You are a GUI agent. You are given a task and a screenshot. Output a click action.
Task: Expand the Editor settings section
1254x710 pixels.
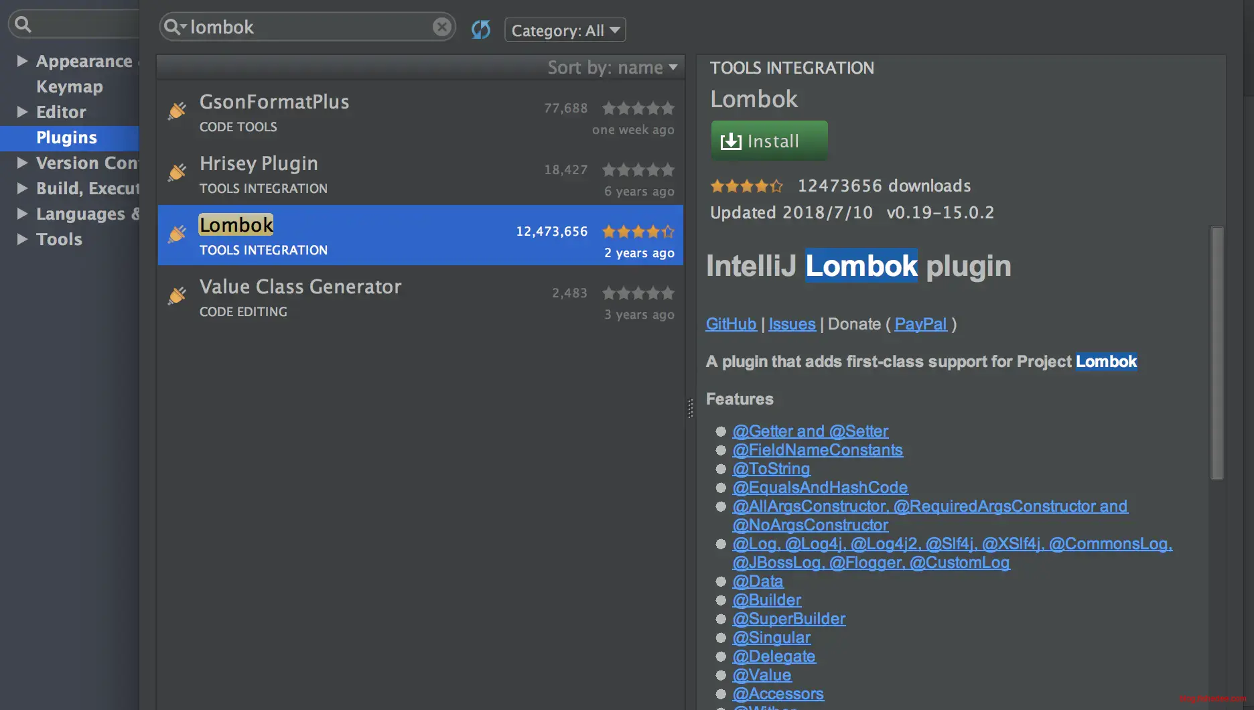tap(22, 112)
